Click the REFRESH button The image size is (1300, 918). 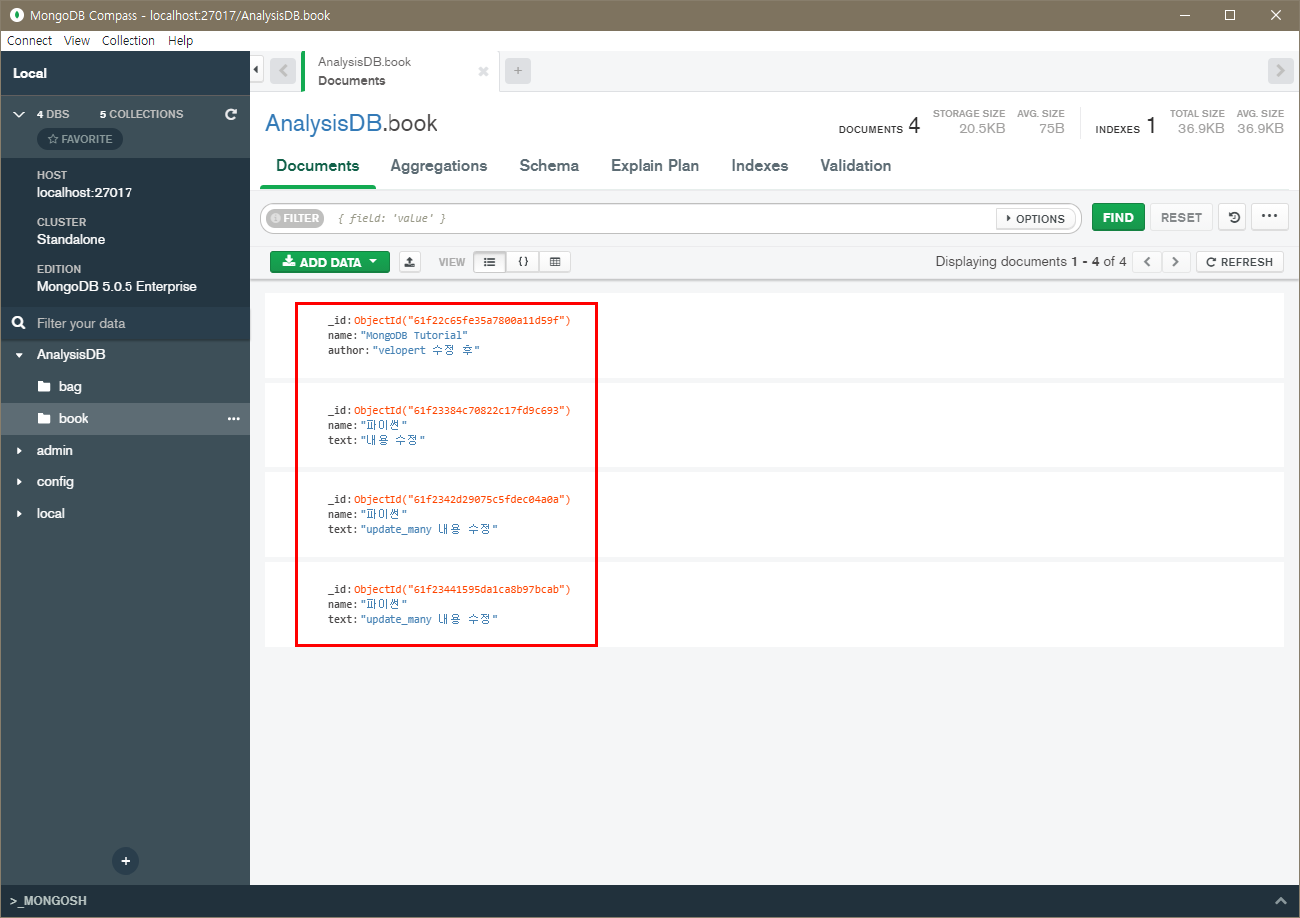(1240, 262)
